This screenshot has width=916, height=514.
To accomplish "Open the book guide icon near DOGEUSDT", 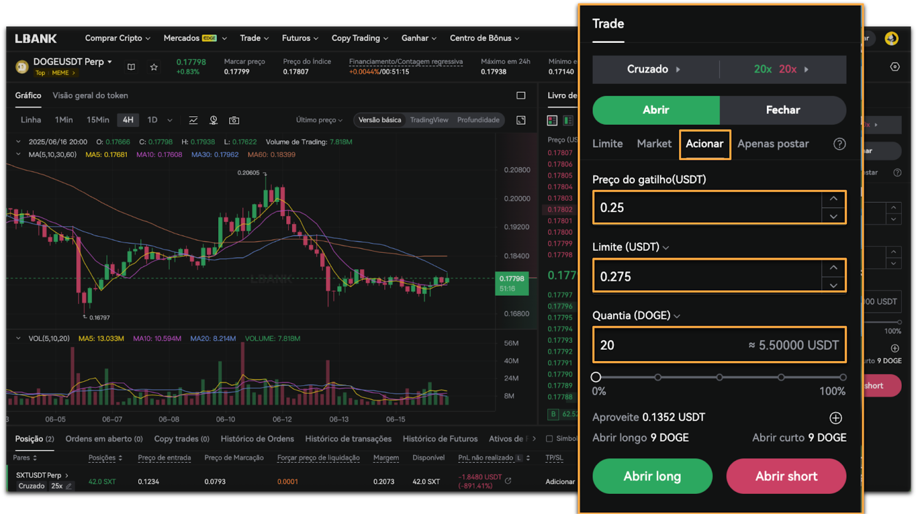I will [x=131, y=67].
